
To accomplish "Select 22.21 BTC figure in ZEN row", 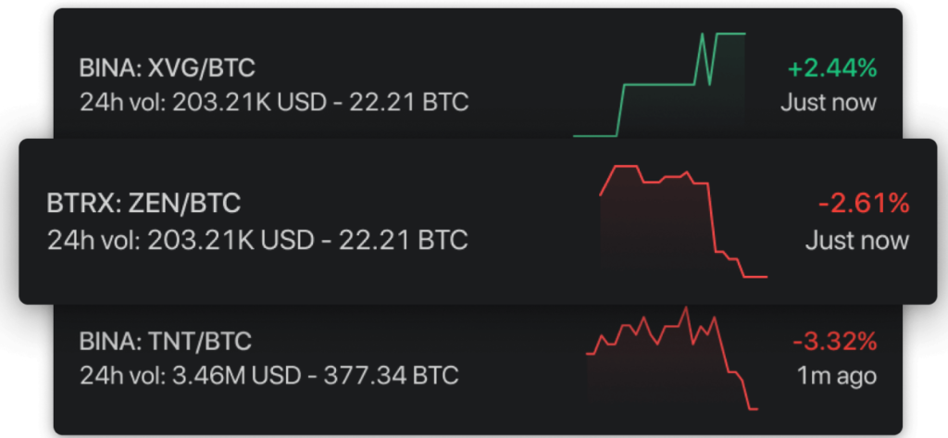I will pos(404,240).
